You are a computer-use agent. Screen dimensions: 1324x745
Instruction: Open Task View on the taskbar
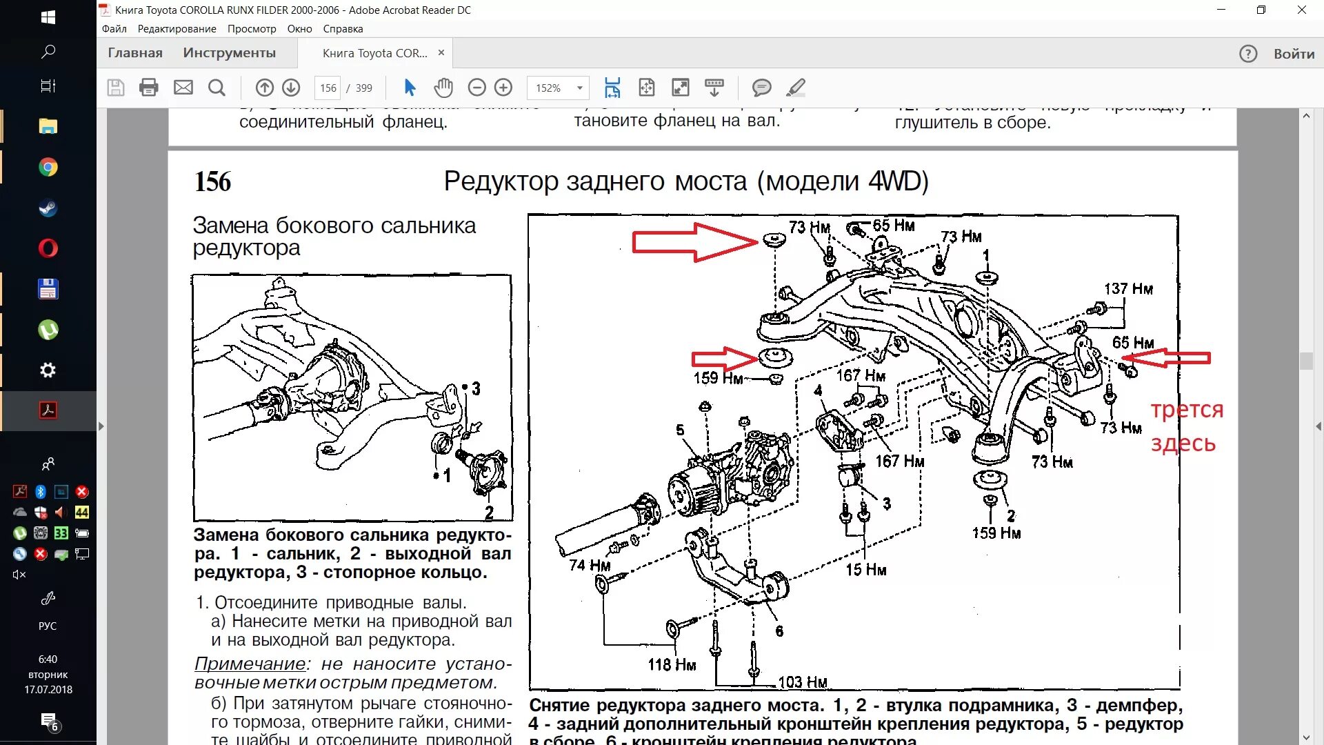48,86
